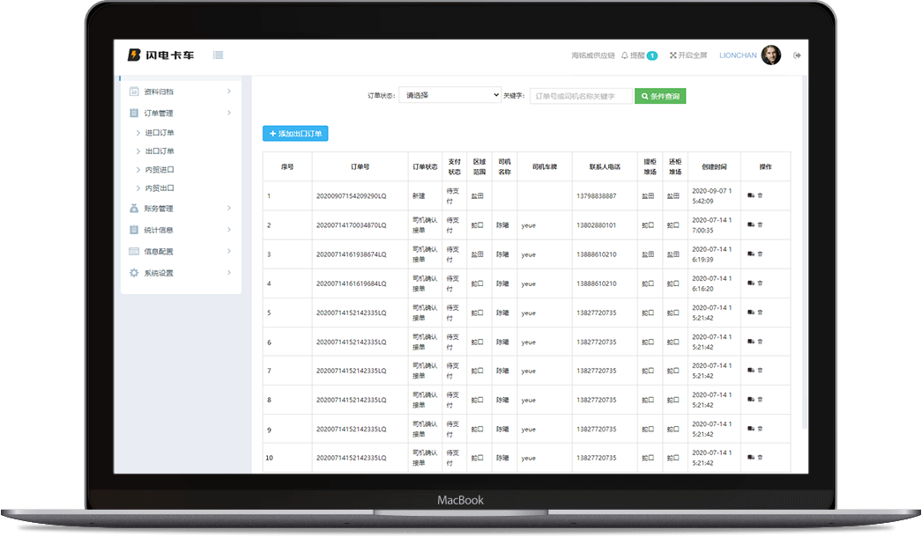Click the green 条件查询 search button

[660, 96]
